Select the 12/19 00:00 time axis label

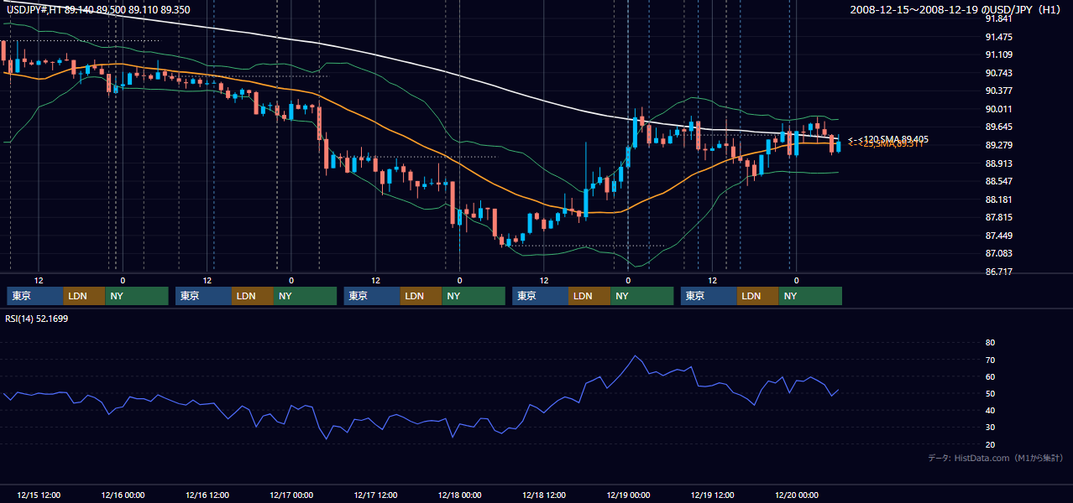coord(628,495)
